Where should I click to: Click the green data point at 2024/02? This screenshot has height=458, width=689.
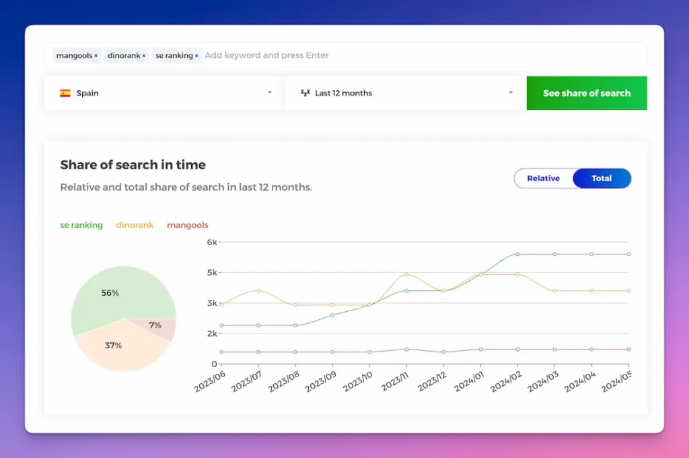click(x=517, y=254)
